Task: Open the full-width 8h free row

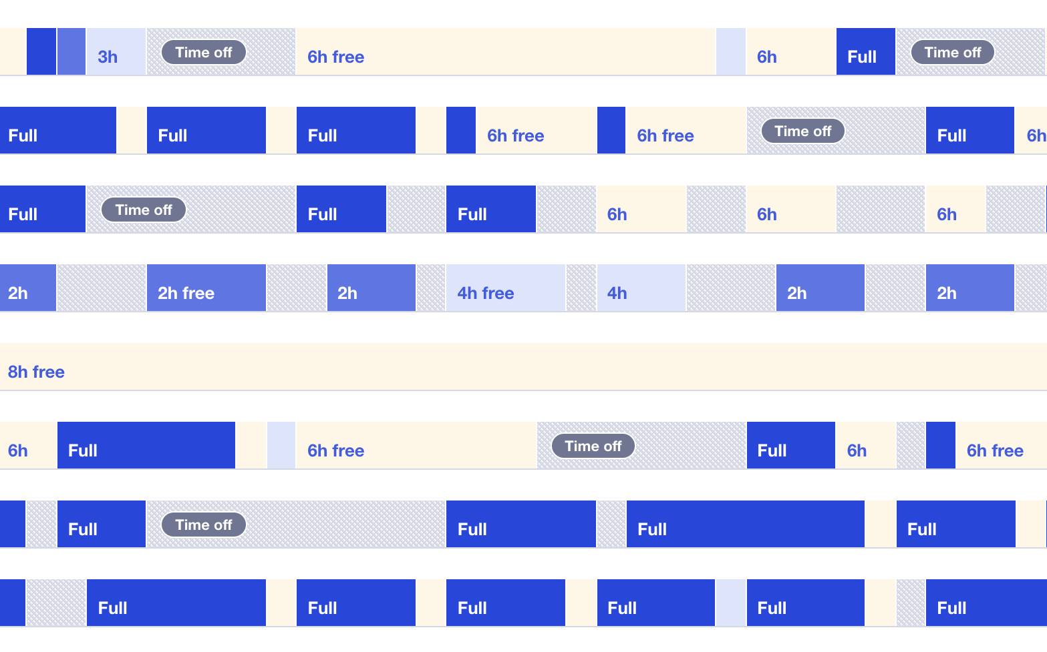Action: tap(521, 372)
